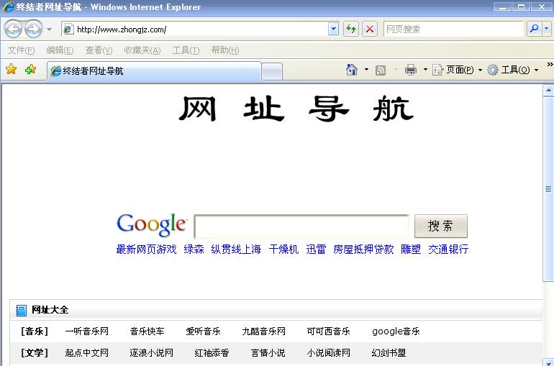Open the 一听音乐网 link
The width and height of the screenshot is (554, 366).
pyautogui.click(x=87, y=331)
